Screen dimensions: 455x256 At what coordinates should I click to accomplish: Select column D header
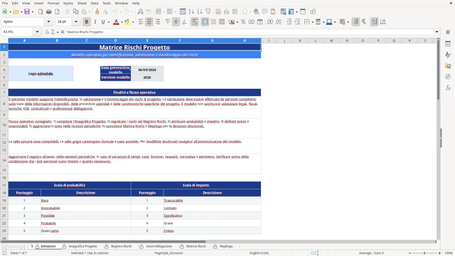click(116, 41)
